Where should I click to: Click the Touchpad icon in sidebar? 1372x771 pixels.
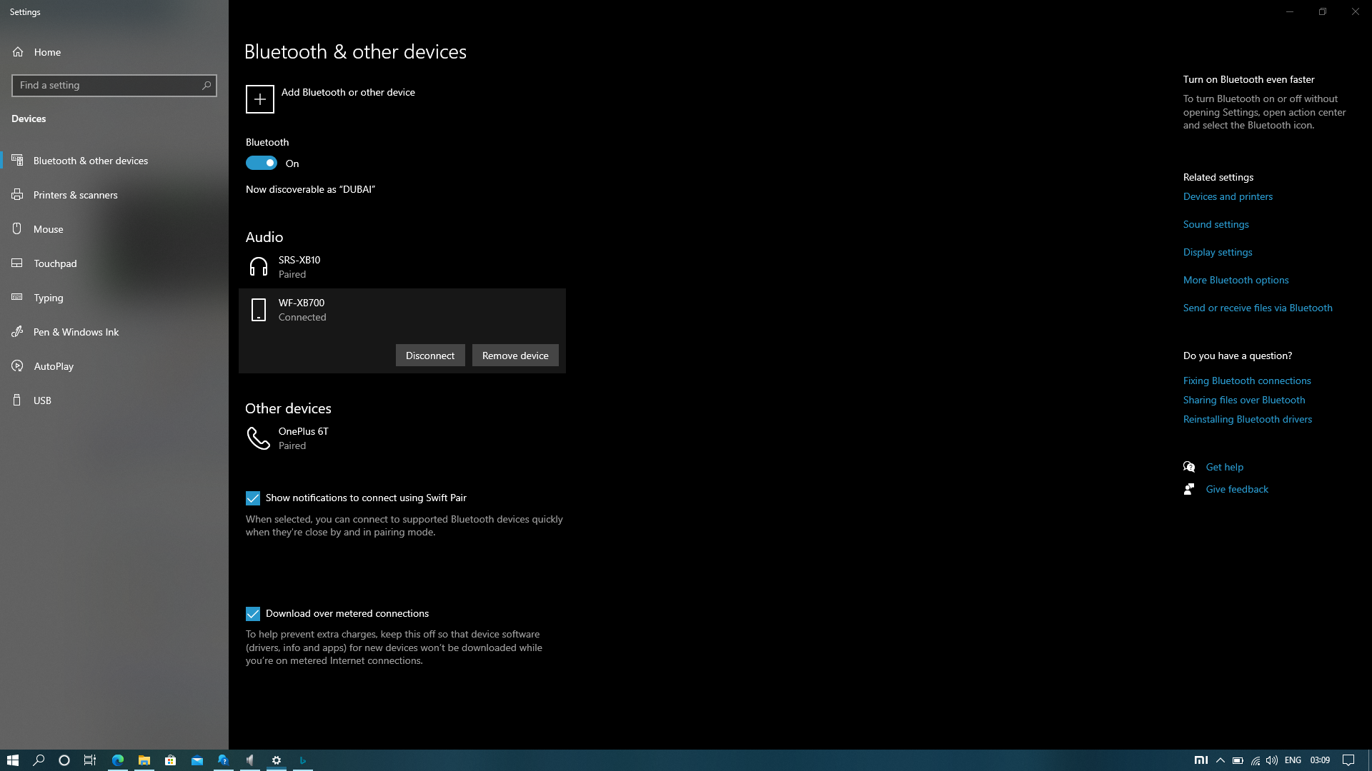[x=18, y=263]
